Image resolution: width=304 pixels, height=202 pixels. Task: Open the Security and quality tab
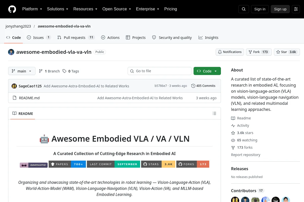[172, 37]
